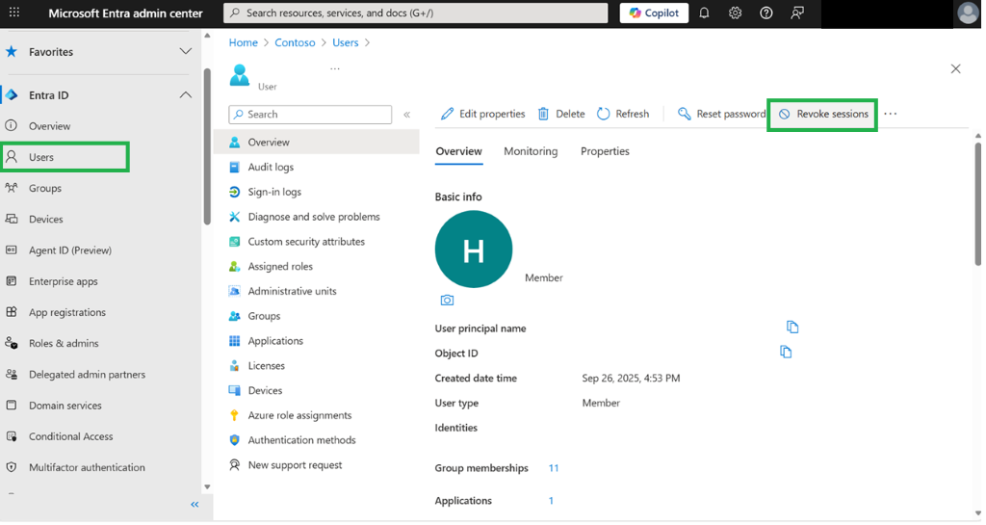Expand the Favorites section chevron
Screen dimensions: 986x525
(x=186, y=52)
